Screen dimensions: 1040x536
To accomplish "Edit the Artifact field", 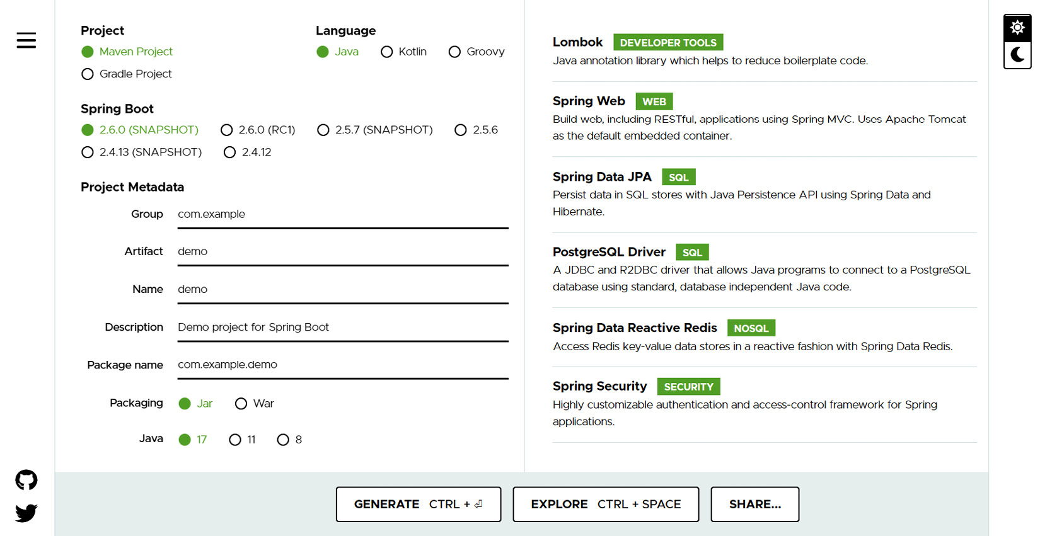I will pos(343,251).
